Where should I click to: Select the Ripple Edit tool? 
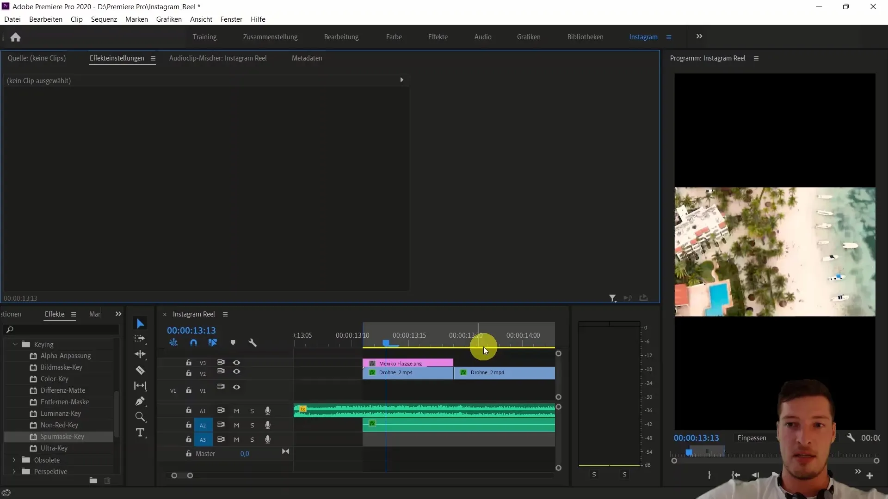pos(140,354)
